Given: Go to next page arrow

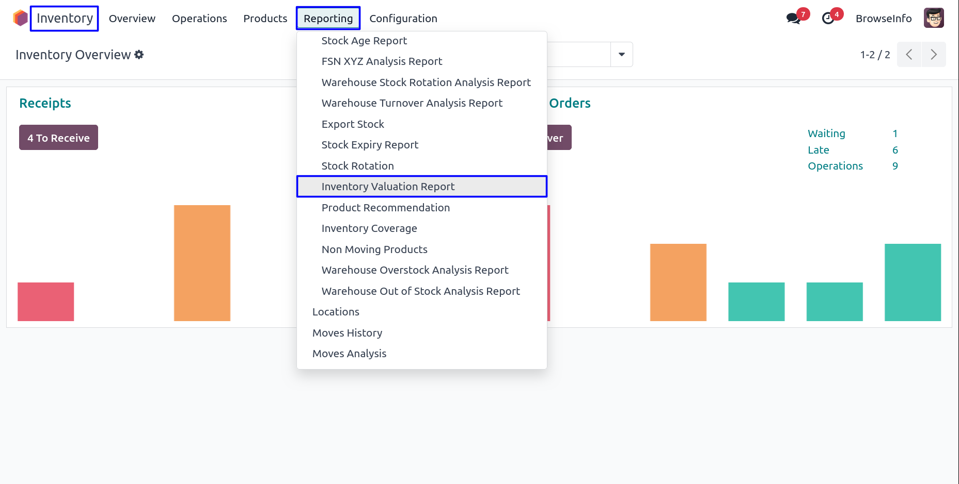Looking at the screenshot, I should click(934, 55).
